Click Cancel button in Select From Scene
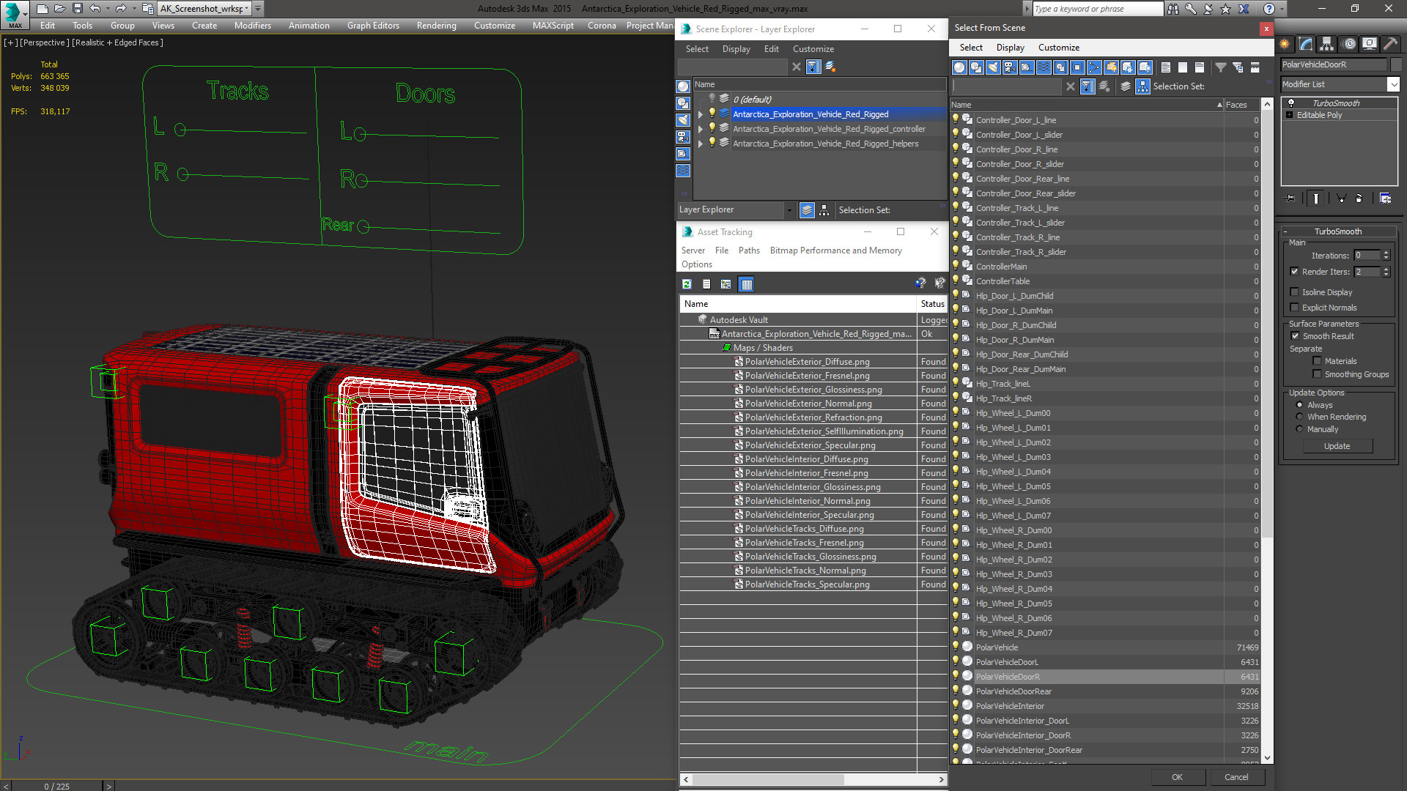The image size is (1407, 791). tap(1236, 777)
